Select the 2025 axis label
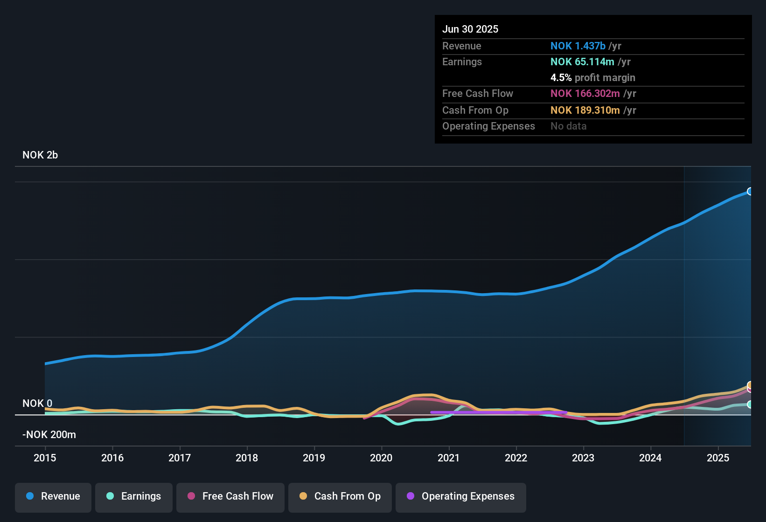The height and width of the screenshot is (522, 766). click(x=718, y=458)
